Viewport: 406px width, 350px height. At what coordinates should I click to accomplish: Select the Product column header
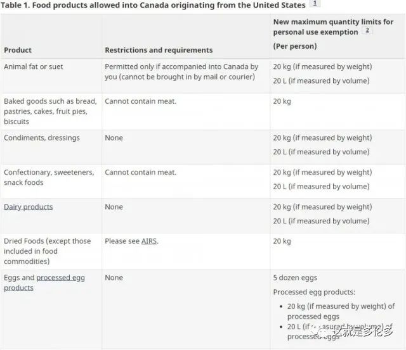click(x=18, y=50)
